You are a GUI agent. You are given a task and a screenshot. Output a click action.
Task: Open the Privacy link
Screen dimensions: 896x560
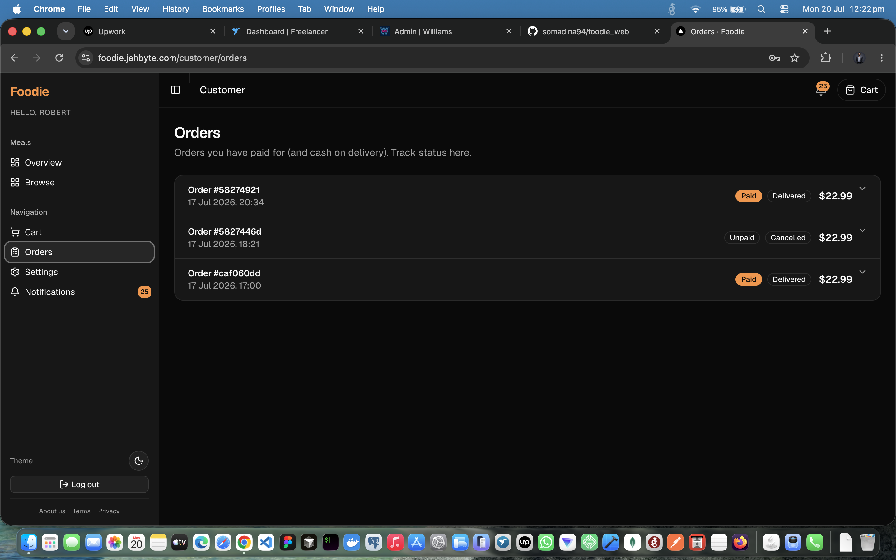point(109,511)
